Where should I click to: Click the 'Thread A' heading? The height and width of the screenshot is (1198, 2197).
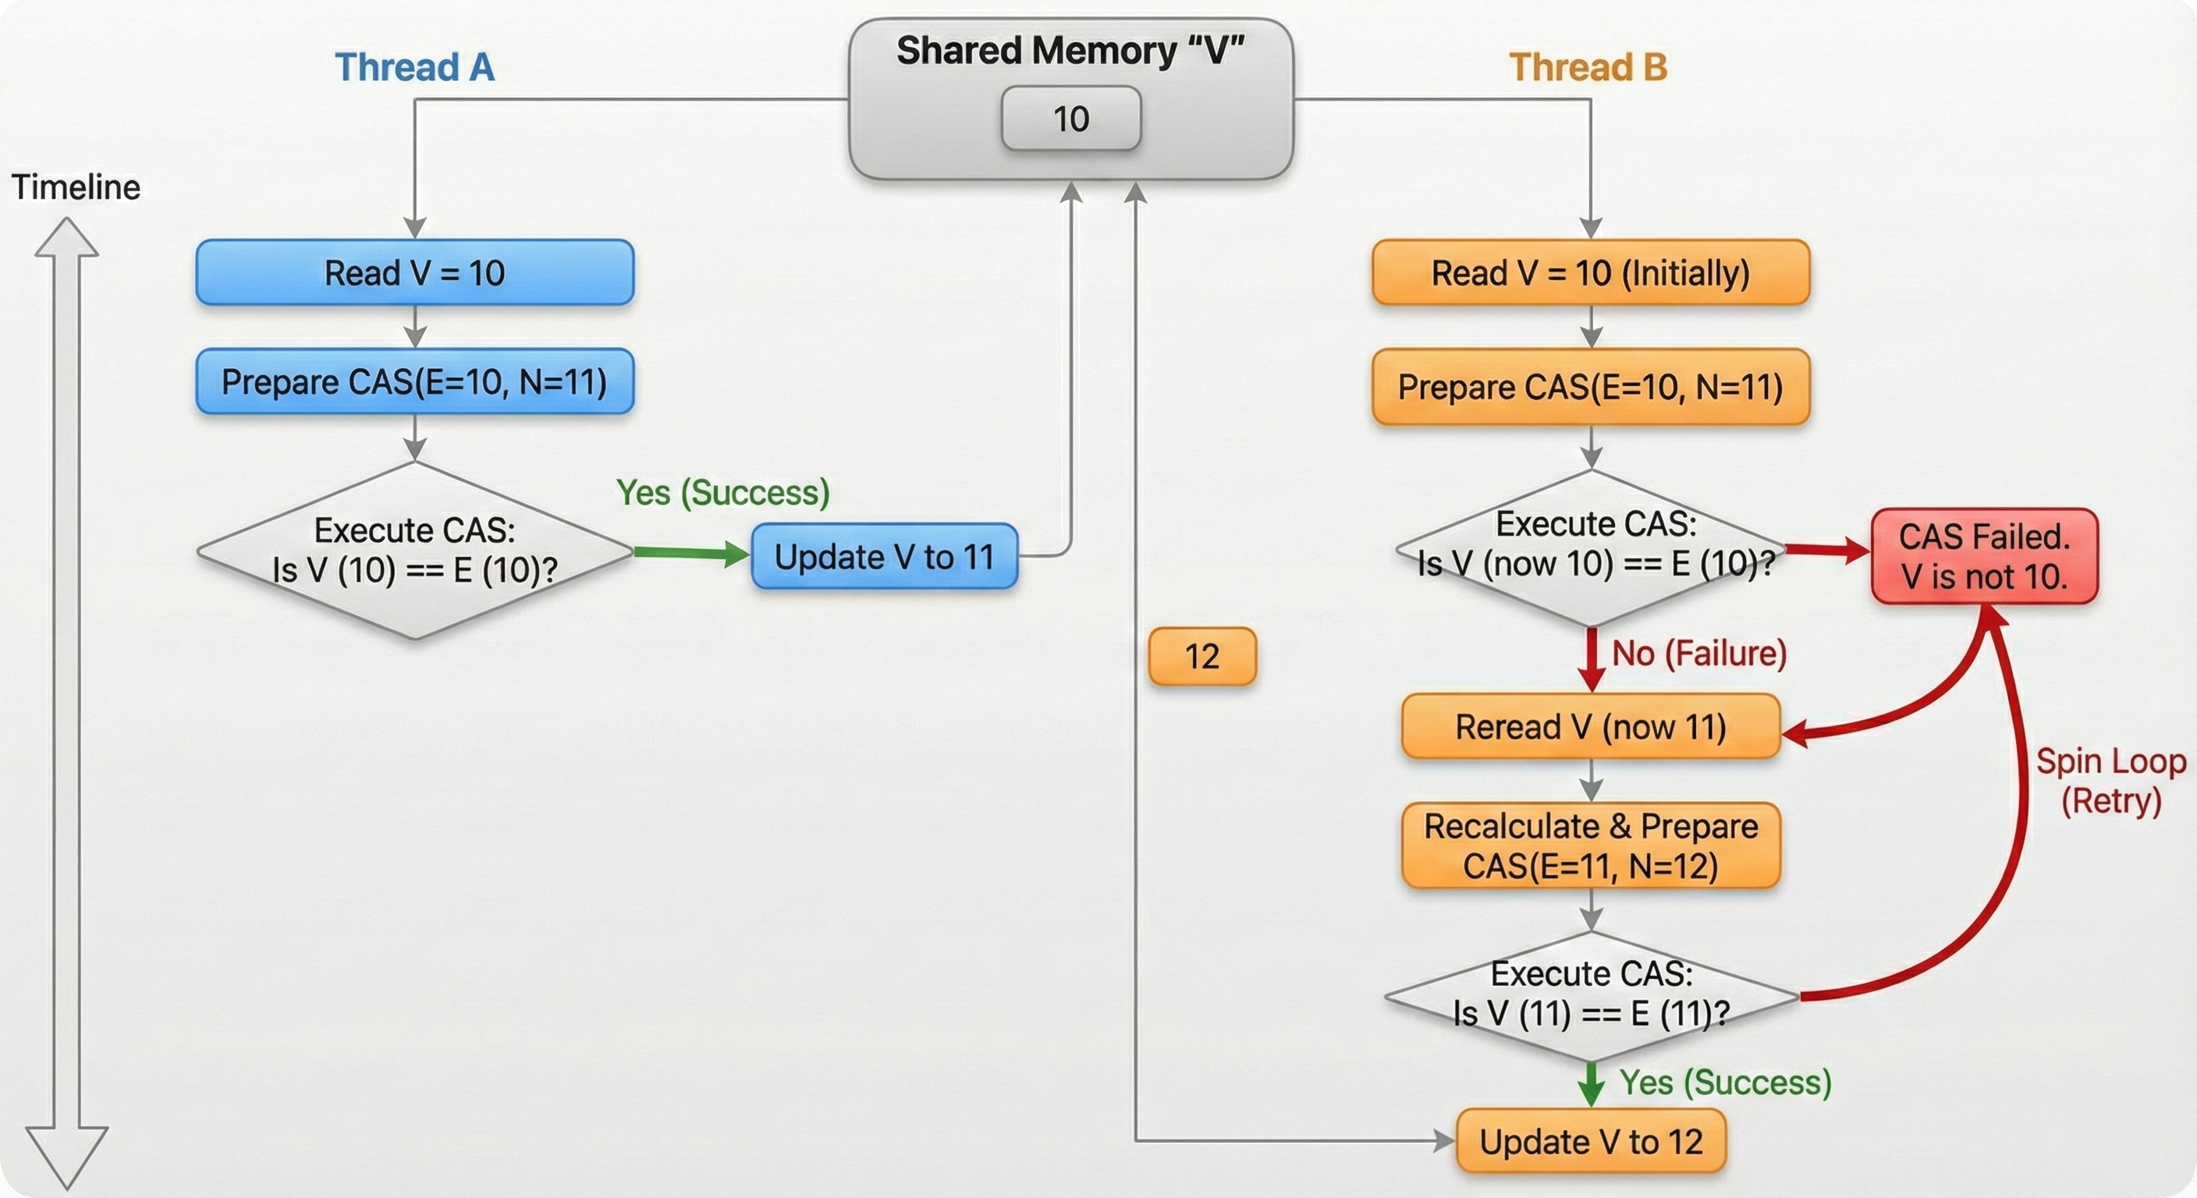click(x=414, y=66)
